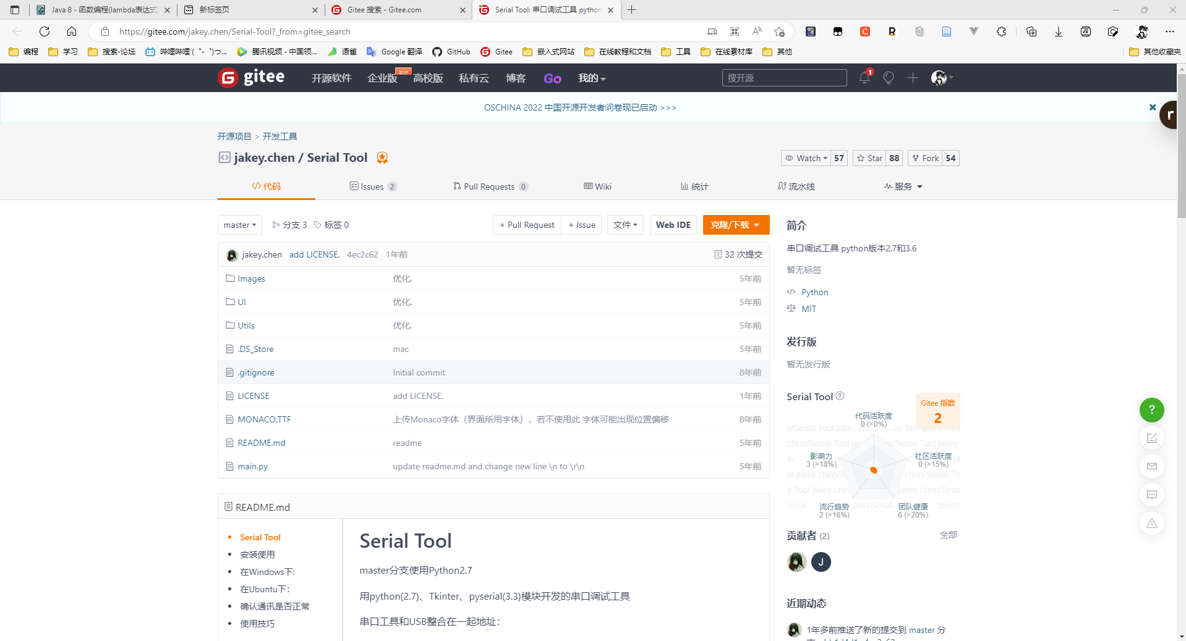The width and height of the screenshot is (1186, 641).
Task: Open the Go navigation item
Action: [x=552, y=78]
